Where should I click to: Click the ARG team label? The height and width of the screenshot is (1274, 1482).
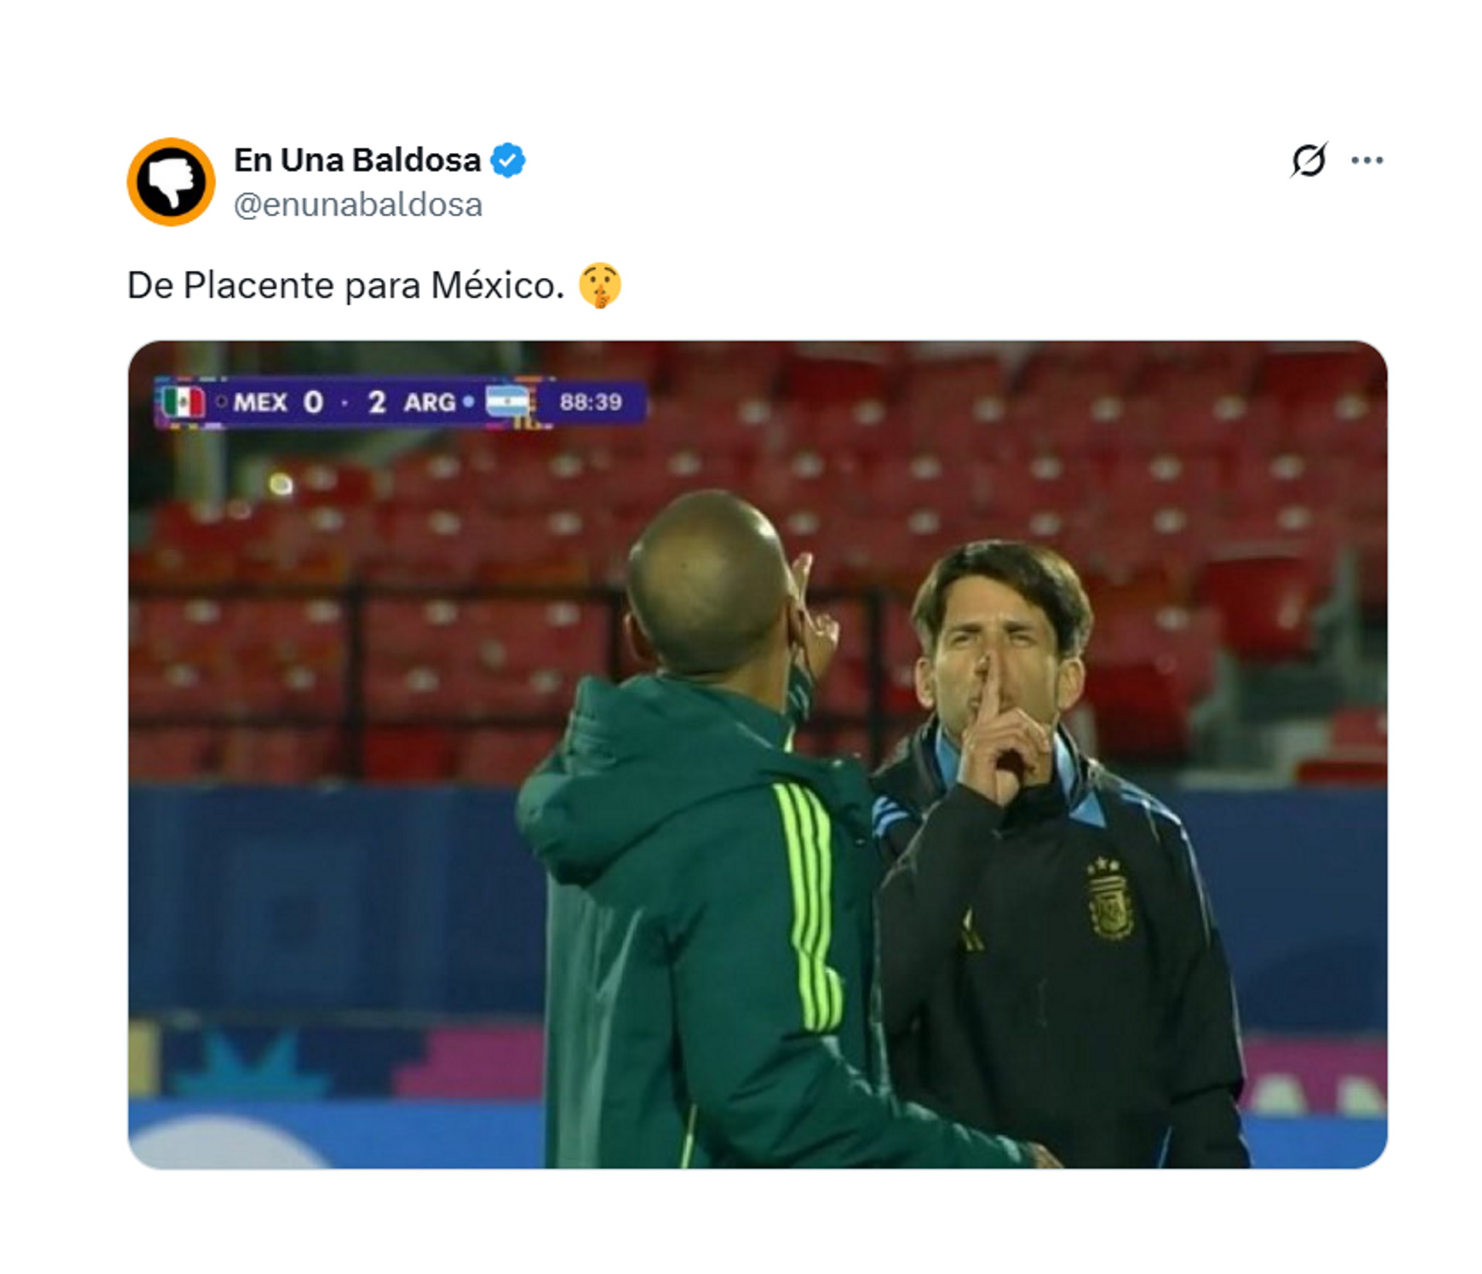pyautogui.click(x=430, y=402)
